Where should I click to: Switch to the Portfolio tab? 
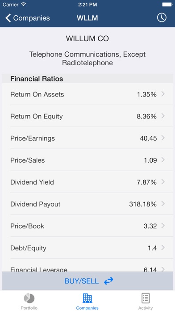[x=29, y=300]
